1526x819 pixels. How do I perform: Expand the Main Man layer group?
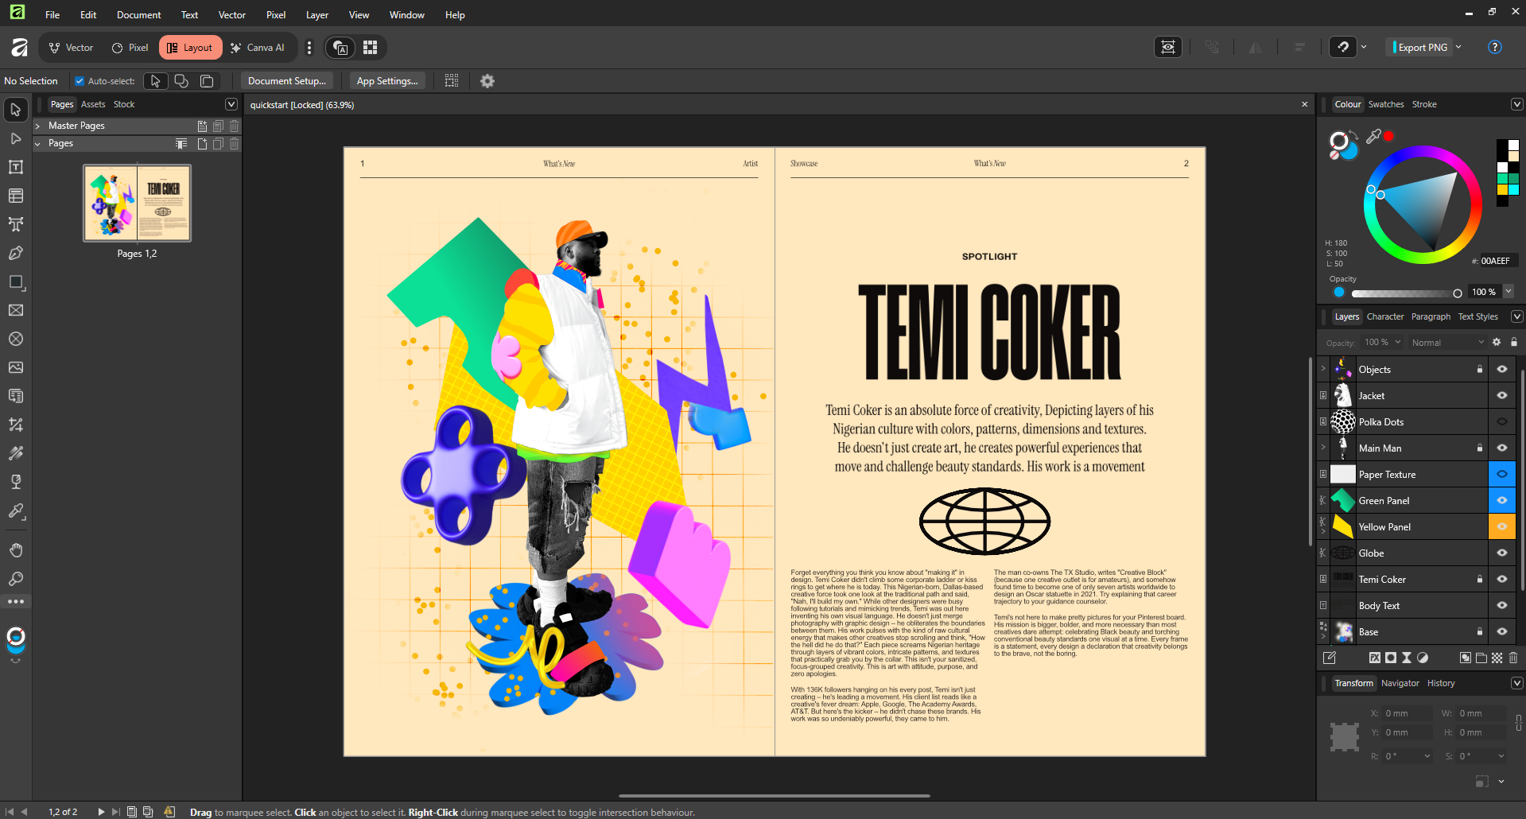pos(1323,448)
